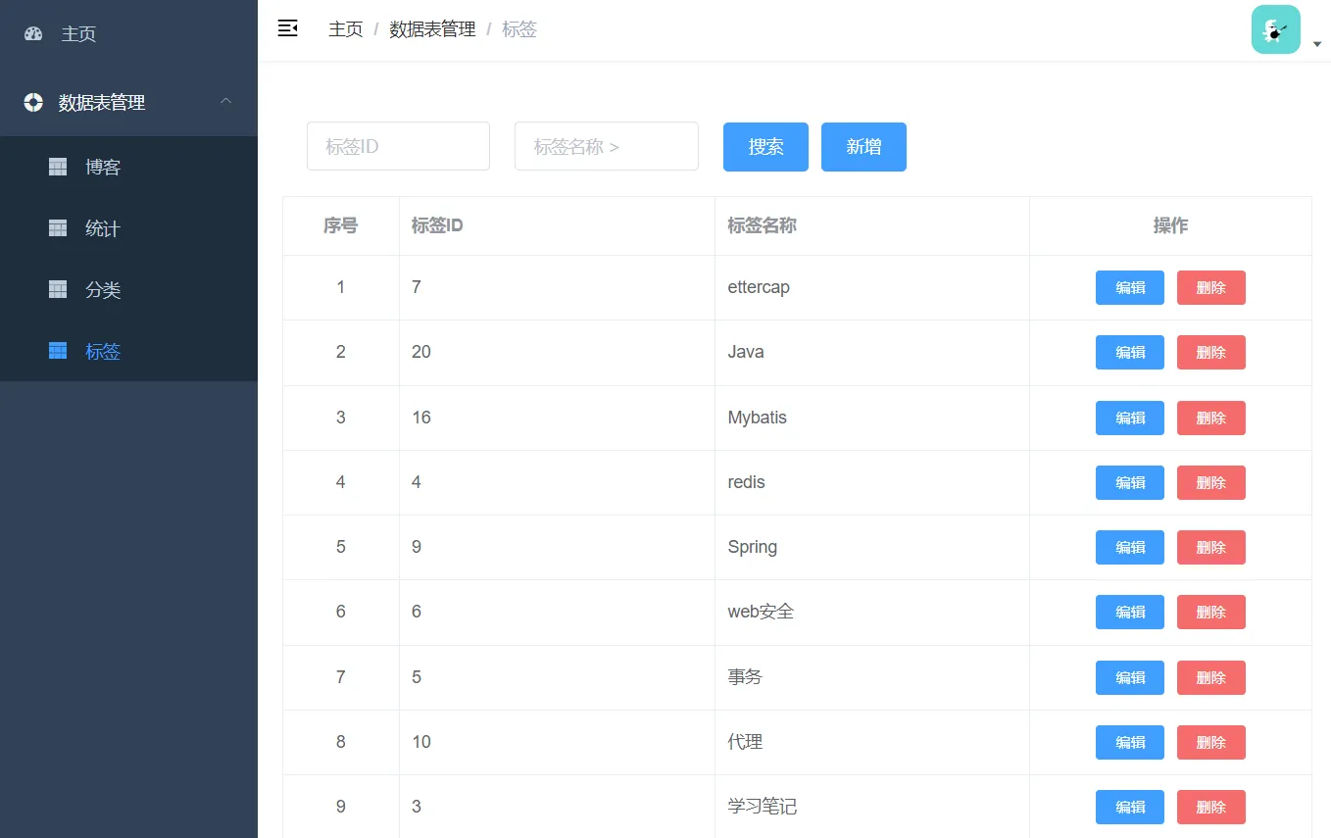Open the user avatar in the header

[x=1276, y=29]
